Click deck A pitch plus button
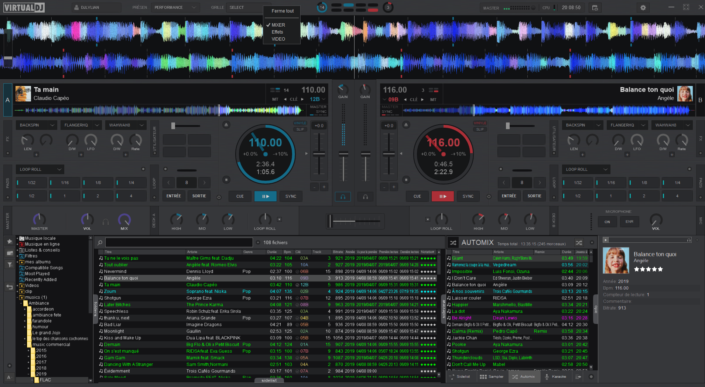 point(324,187)
